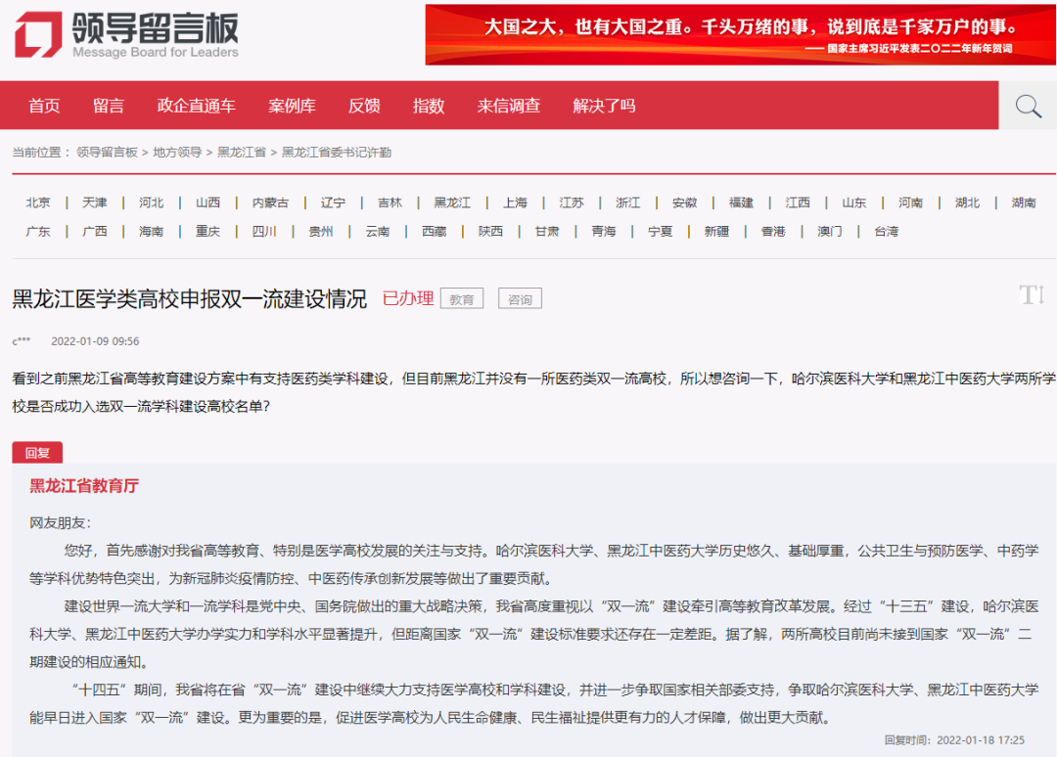Select 天津 in the province list
The image size is (1057, 757).
pos(94,202)
